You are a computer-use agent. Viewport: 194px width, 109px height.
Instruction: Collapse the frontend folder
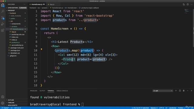pyautogui.click(x=17, y=13)
